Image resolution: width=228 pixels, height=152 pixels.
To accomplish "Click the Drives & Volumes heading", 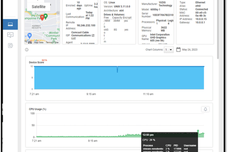I will [114, 14].
